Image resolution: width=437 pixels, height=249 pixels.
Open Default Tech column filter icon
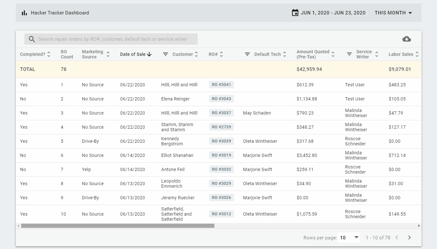tap(247, 54)
